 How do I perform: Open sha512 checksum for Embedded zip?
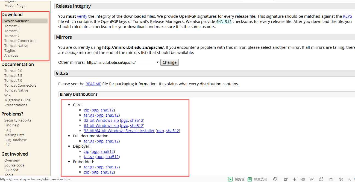107,172
